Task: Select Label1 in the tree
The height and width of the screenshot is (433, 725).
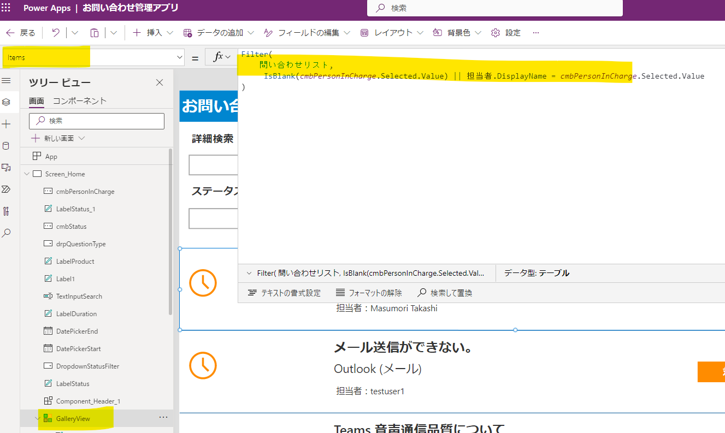Action: [66, 279]
